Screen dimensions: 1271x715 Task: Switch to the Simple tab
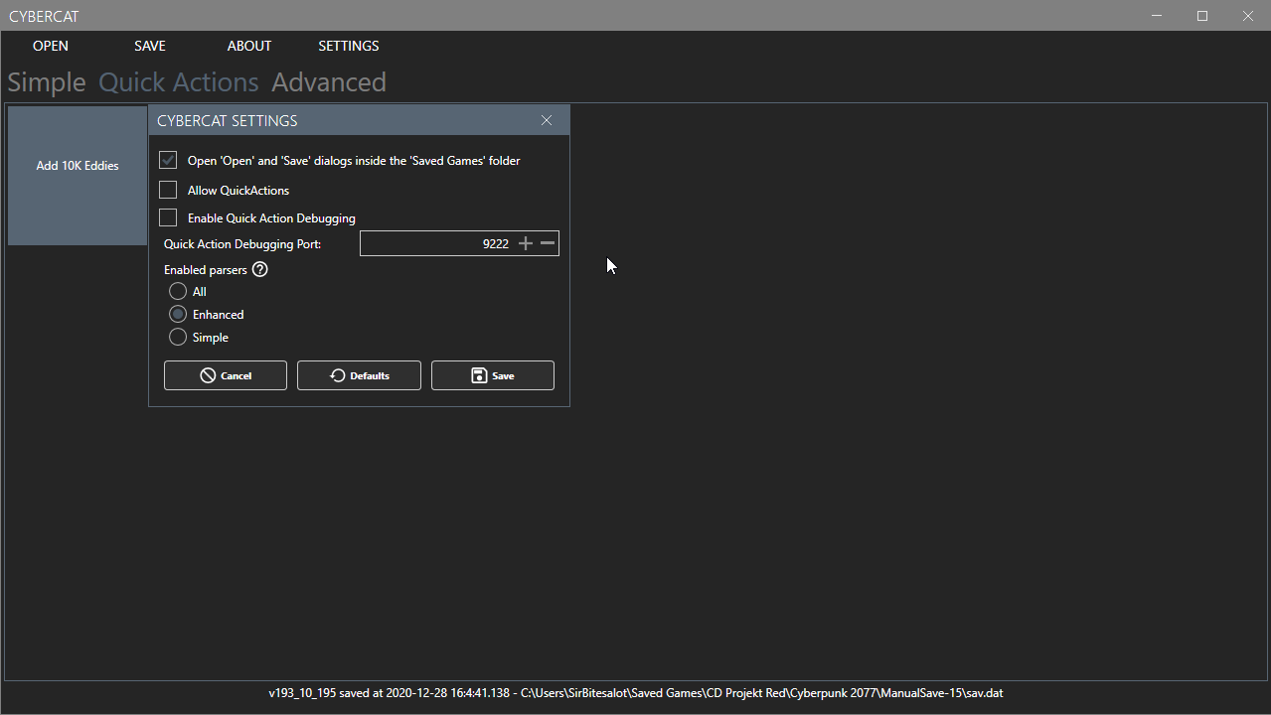47,82
